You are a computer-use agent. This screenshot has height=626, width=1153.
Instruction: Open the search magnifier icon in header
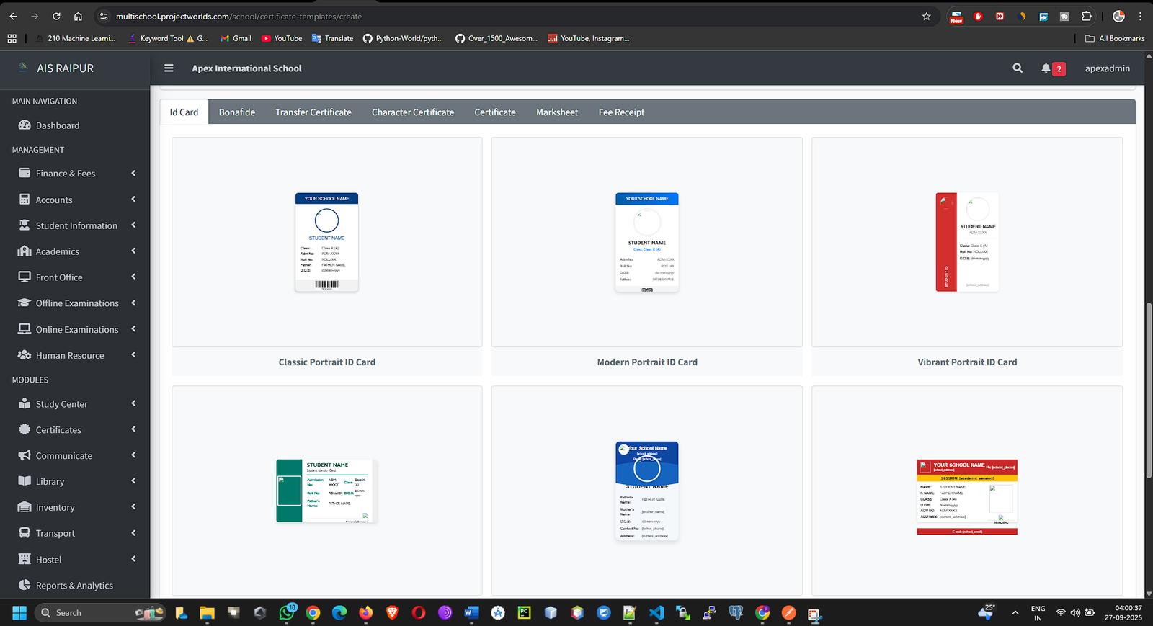coord(1018,68)
